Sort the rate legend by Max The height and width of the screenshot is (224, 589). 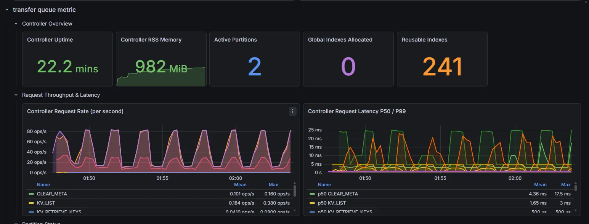[273, 184]
